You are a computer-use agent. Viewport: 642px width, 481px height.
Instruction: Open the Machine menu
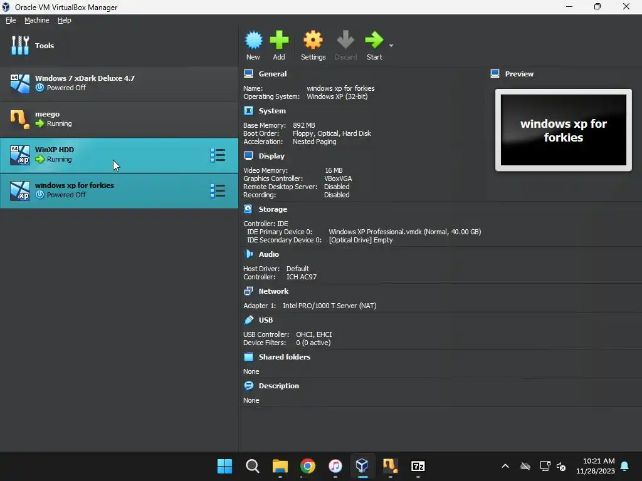point(37,20)
